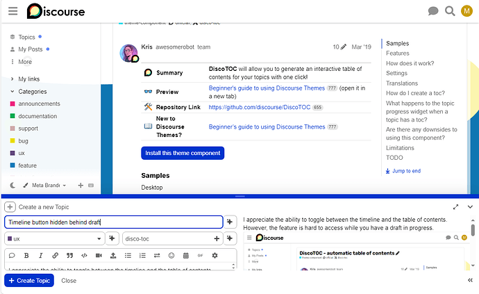Click the swap arrows toolbar icon
479x294 pixels.
click(x=157, y=256)
